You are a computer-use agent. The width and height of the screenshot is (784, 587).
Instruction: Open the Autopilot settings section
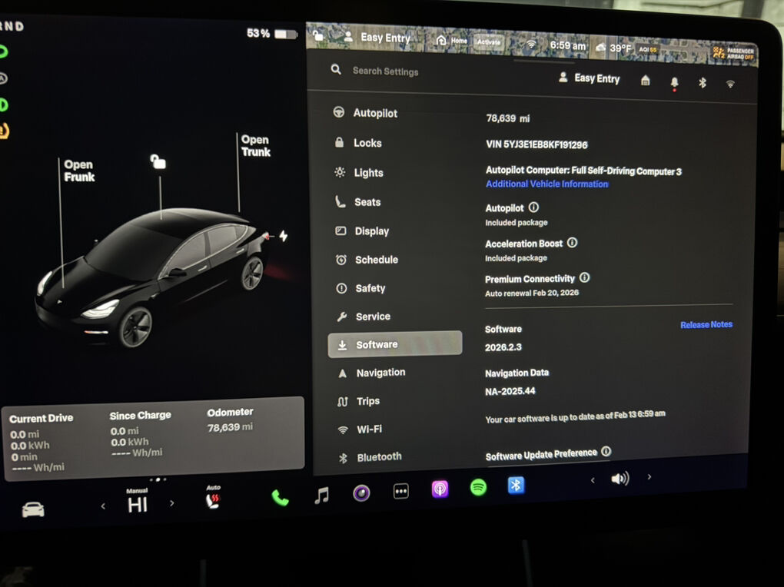pyautogui.click(x=374, y=113)
